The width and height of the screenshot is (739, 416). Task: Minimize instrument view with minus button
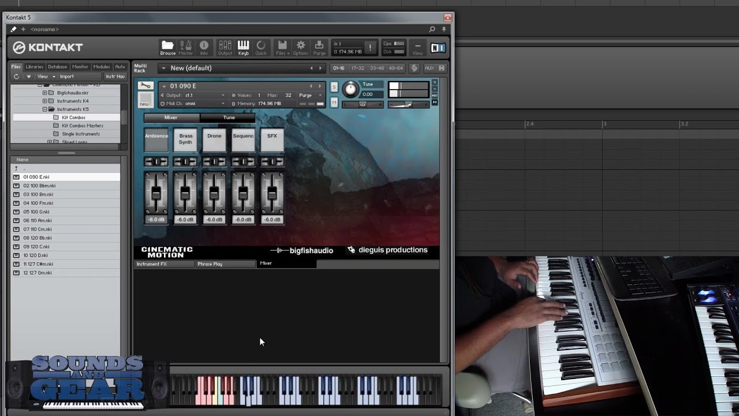(x=435, y=90)
